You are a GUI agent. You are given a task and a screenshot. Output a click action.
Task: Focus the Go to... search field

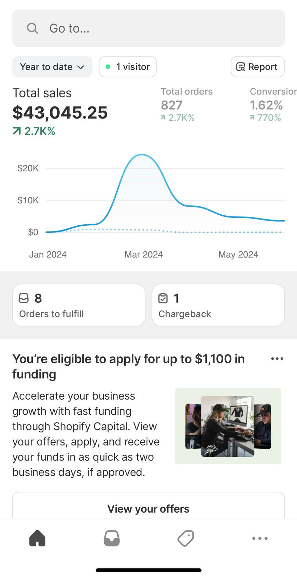tap(148, 28)
